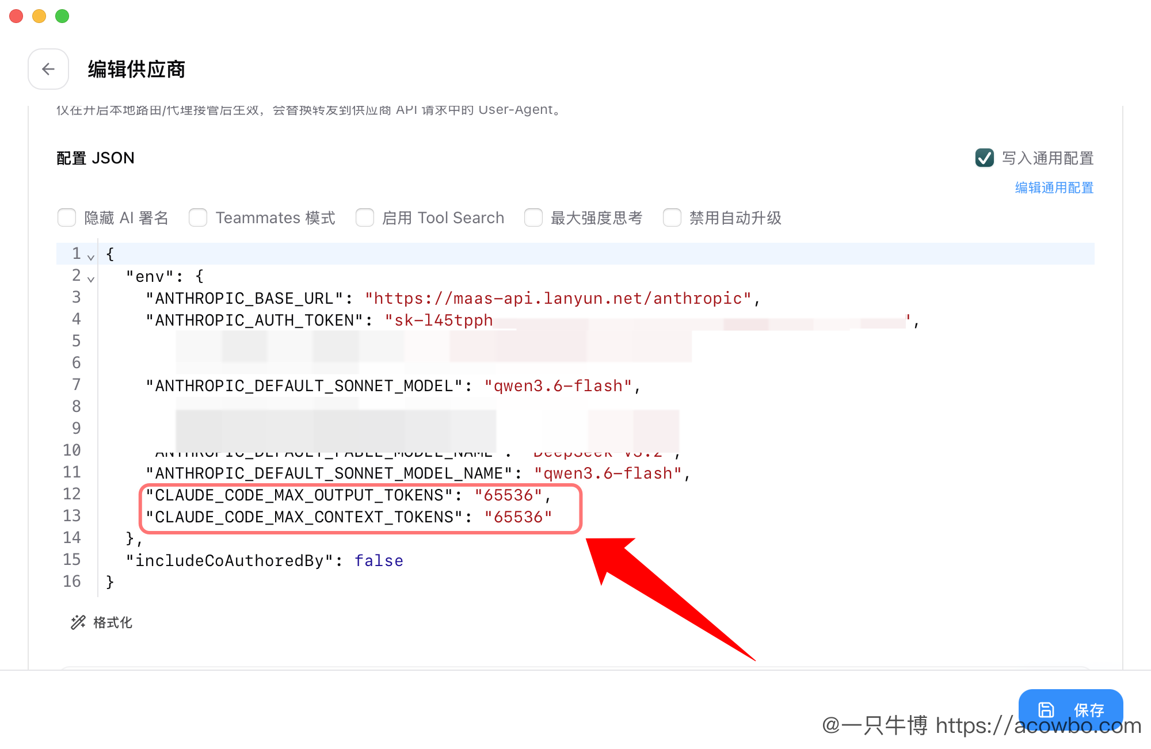Image resolution: width=1151 pixels, height=749 pixels.
Task: Click the format wand icon
Action: click(78, 622)
